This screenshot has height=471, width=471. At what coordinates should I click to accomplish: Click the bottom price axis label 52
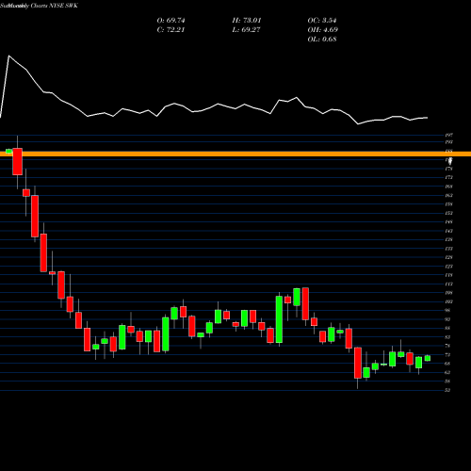click(x=447, y=390)
